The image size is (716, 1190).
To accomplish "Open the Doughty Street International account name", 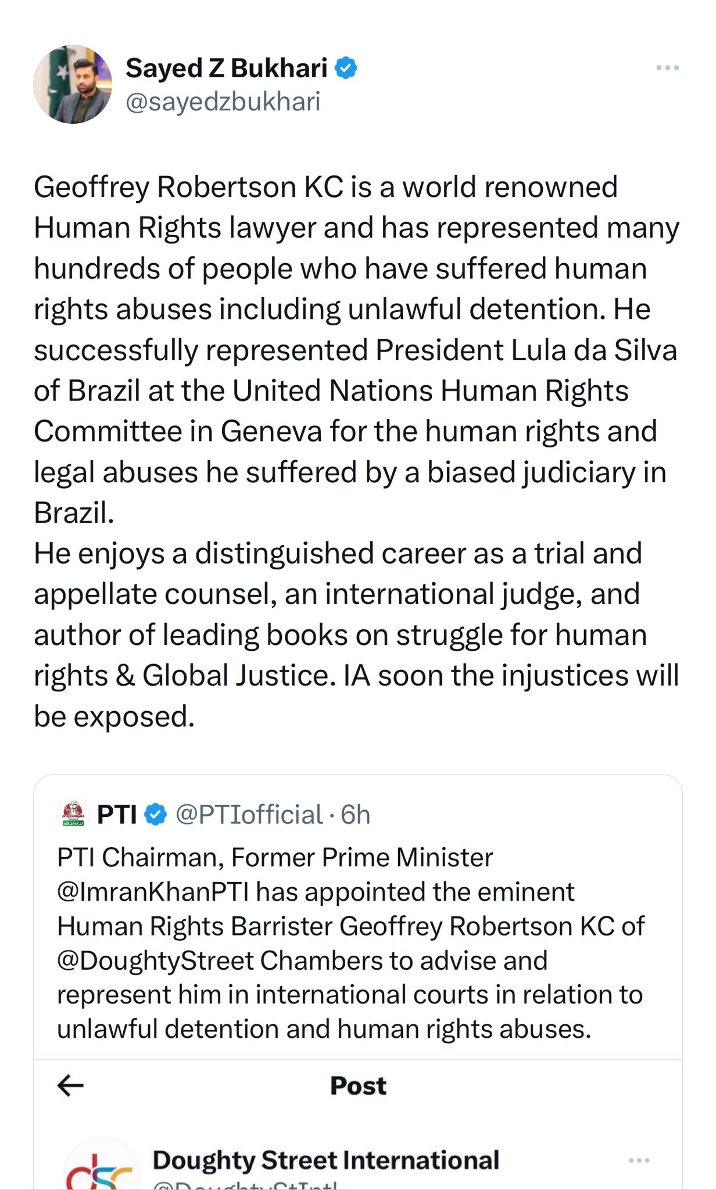I will pos(325,1160).
